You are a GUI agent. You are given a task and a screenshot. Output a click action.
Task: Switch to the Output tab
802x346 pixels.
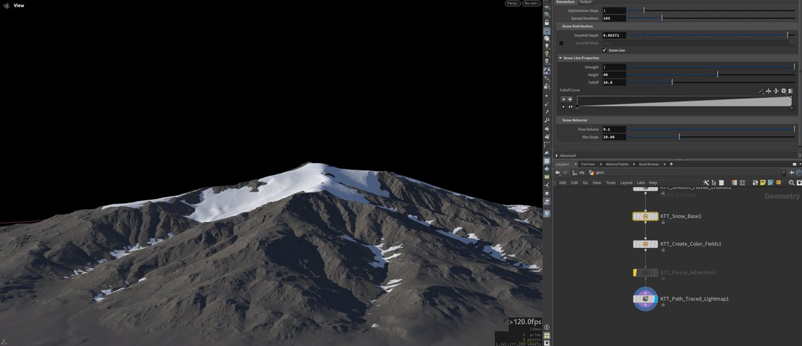pos(585,2)
